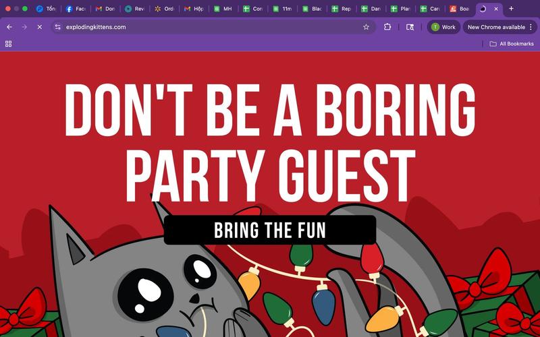Open the Work profile menu
Screen dimensions: 540x337
click(x=443, y=27)
